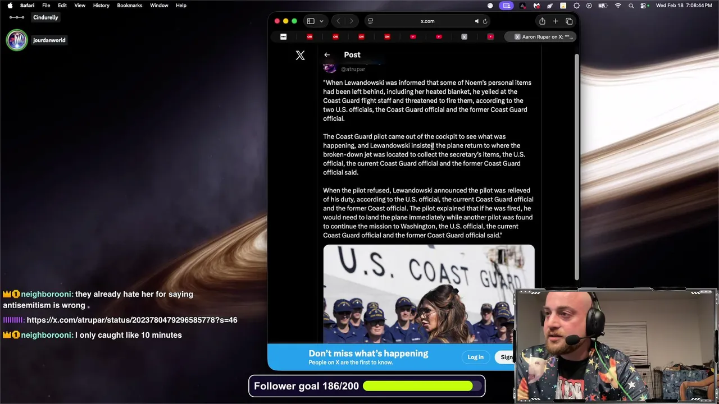The width and height of the screenshot is (719, 404).
Task: Open the x.com/atrupar status link in chat
Action: [x=132, y=320]
